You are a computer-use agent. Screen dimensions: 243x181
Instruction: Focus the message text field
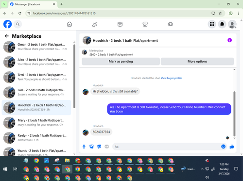[x=167, y=147]
